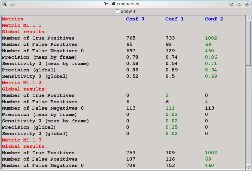
Task: Click sensitivity value 0.58
Action: tap(132, 64)
